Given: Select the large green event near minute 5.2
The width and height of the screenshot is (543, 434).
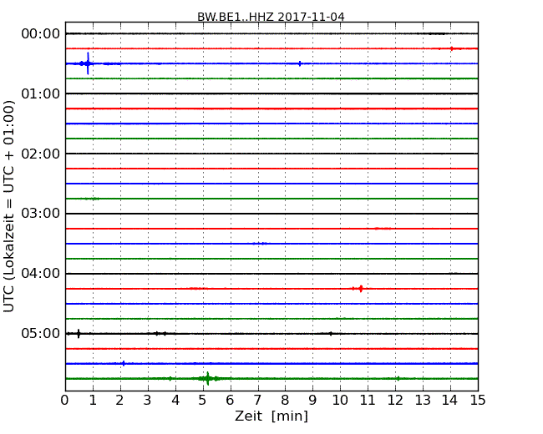Looking at the screenshot, I should [208, 378].
